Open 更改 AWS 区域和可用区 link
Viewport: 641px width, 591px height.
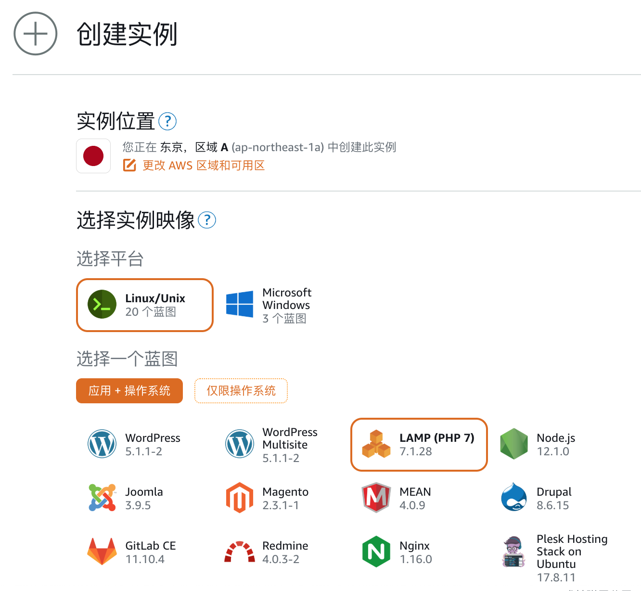pos(204,166)
